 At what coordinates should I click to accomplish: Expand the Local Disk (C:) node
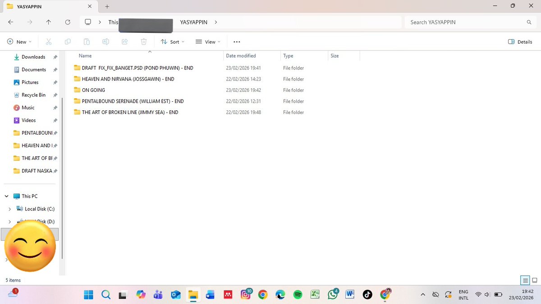(x=10, y=209)
